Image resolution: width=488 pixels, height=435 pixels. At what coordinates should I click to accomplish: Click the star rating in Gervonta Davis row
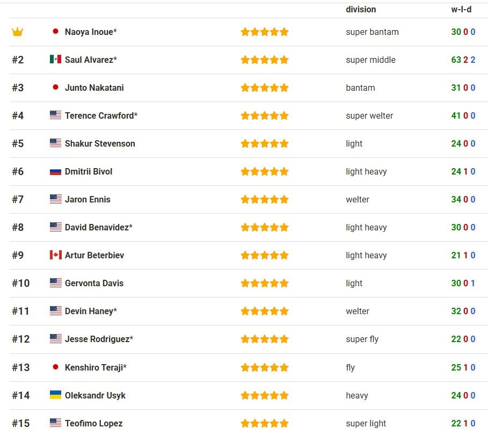[x=265, y=284]
